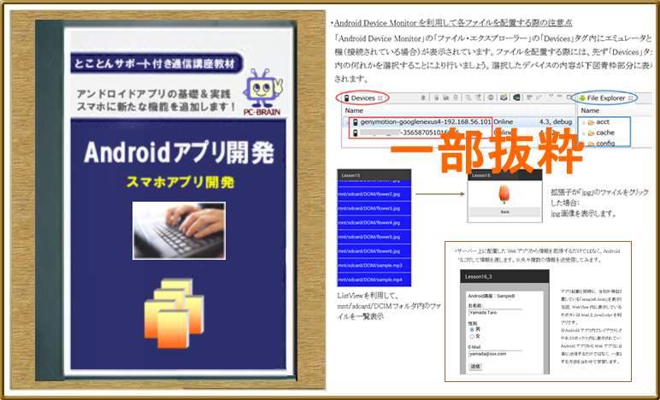This screenshot has width=660, height=400.
Task: Click the Update Heap cylinder icon
Action: pos(437,98)
